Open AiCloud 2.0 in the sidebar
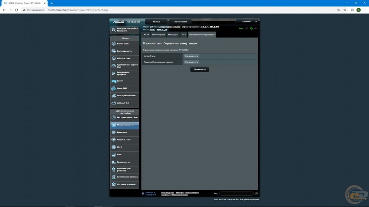Screen dimensions: 369x207 point(125,103)
